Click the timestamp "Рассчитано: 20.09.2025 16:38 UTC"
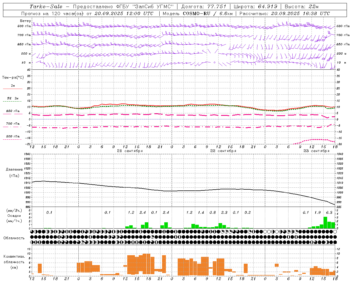 click(285, 13)
